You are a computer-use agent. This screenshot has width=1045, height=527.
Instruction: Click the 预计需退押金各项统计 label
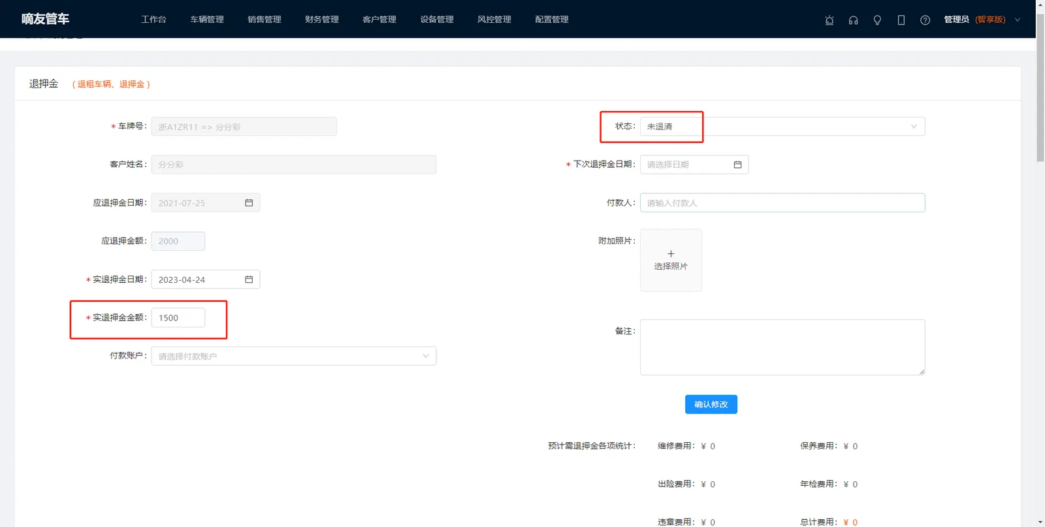coord(592,446)
